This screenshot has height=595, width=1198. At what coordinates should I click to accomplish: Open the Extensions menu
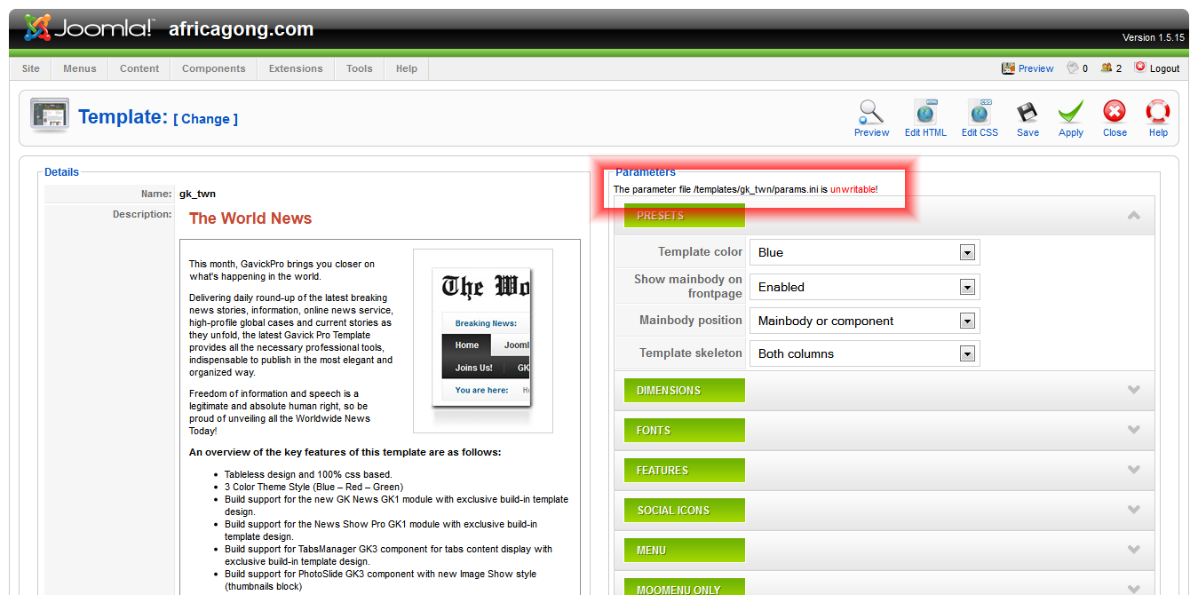(x=296, y=68)
